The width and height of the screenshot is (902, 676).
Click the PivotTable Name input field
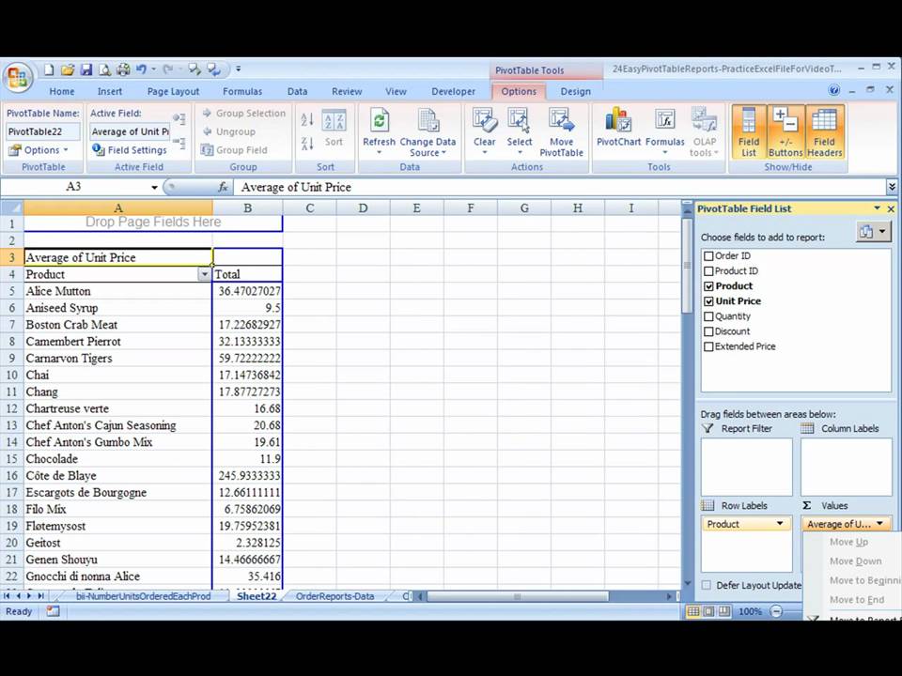[x=42, y=131]
